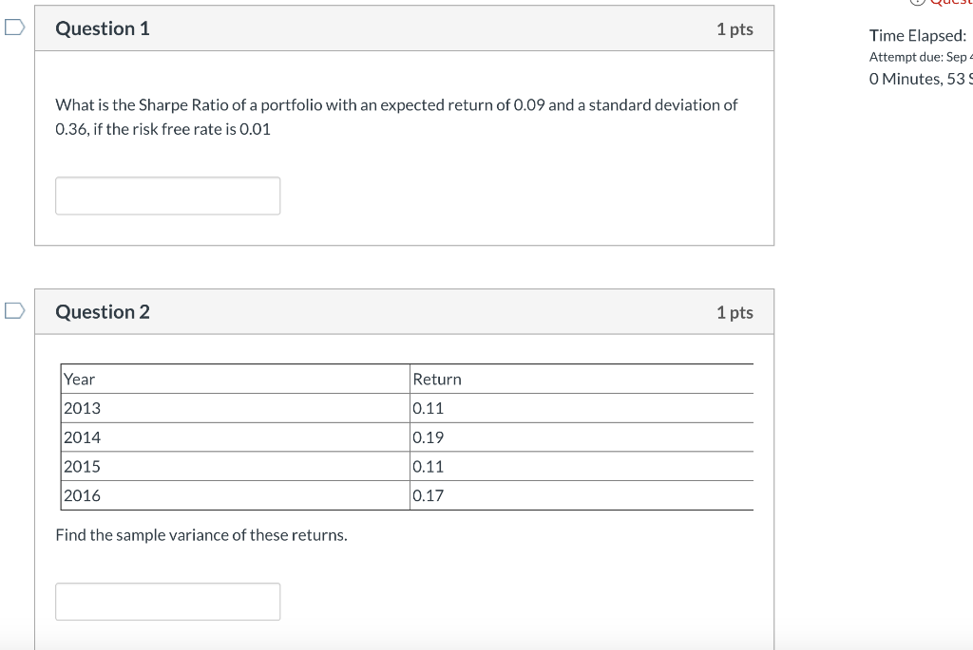Select the 1 pts label for Question 1
This screenshot has height=650, width=973.
[736, 28]
